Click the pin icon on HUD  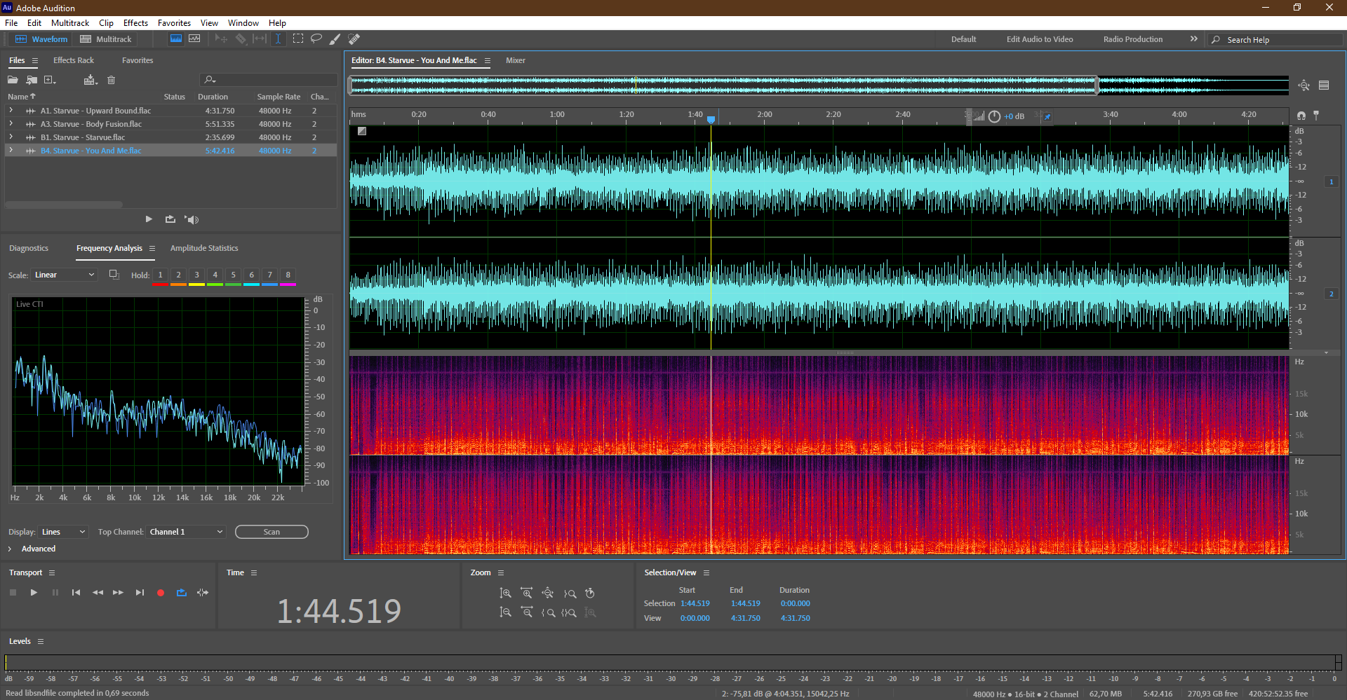[1047, 116]
